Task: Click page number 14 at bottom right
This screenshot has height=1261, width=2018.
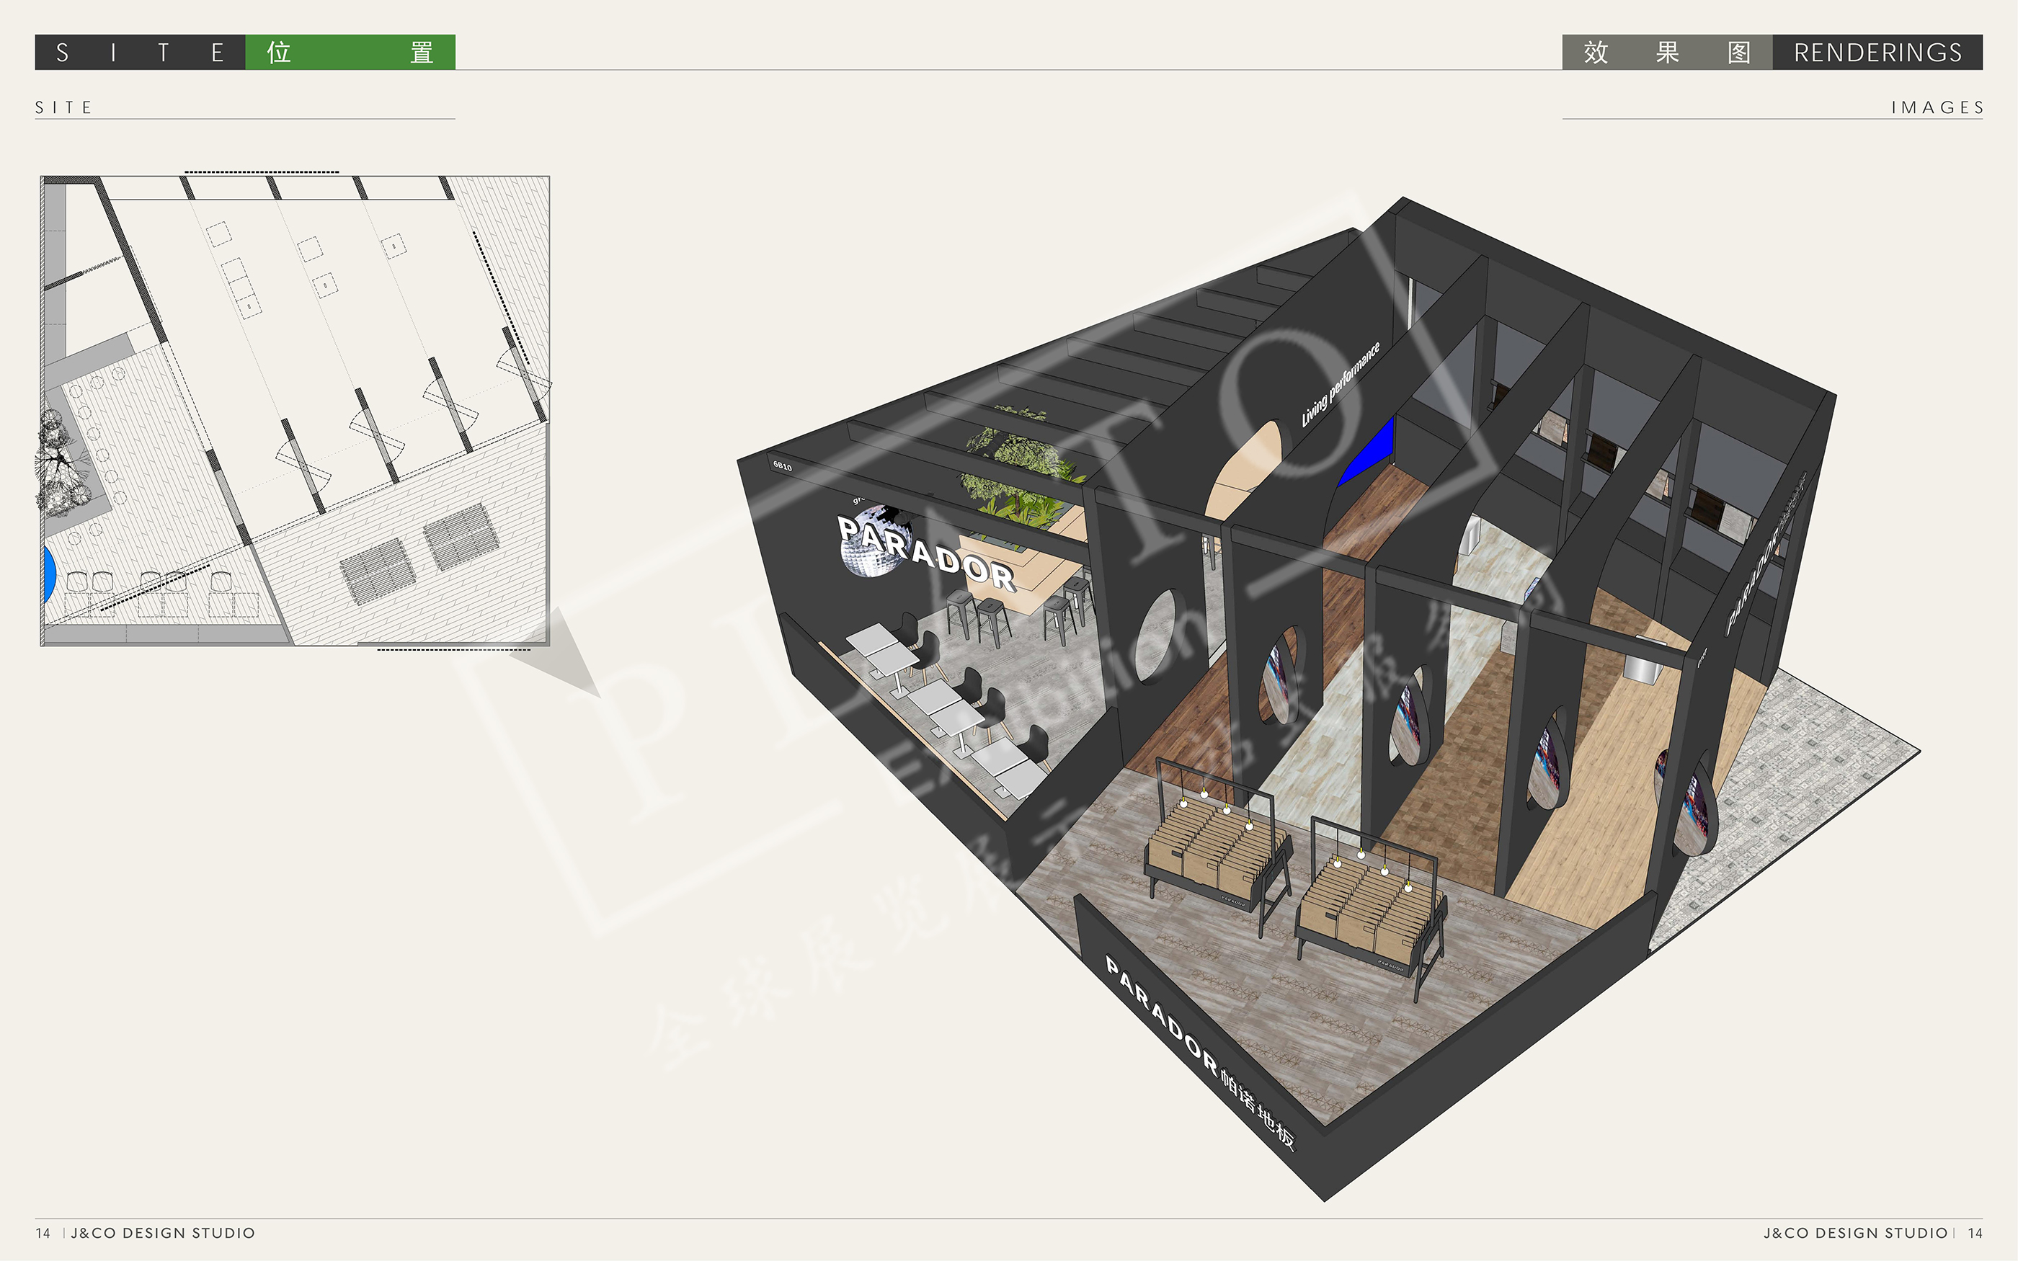Action: 1975,1233
